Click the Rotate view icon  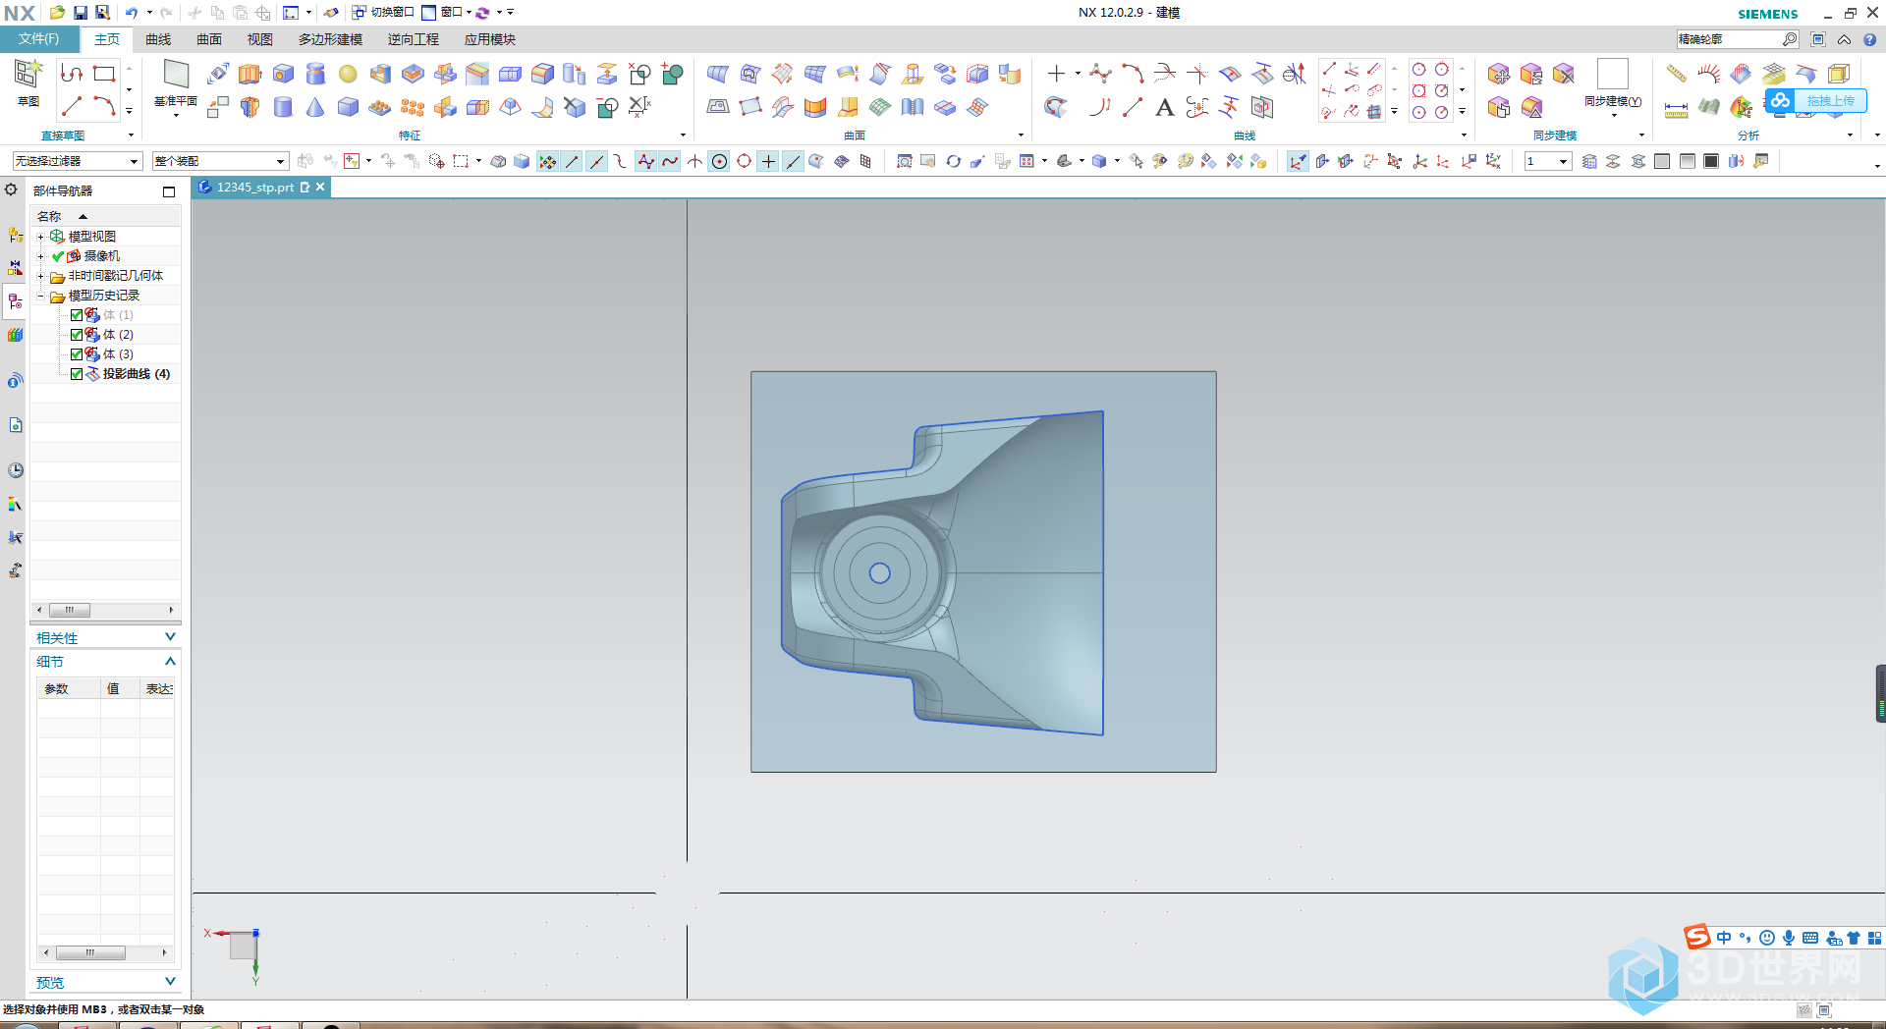(x=953, y=161)
